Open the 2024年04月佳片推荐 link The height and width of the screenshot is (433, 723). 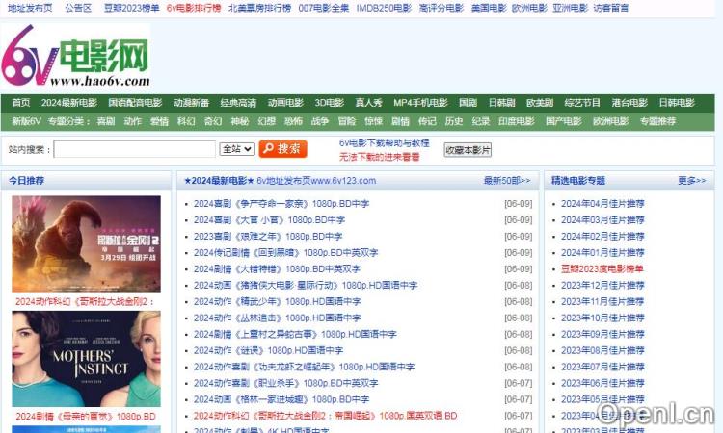coord(602,204)
